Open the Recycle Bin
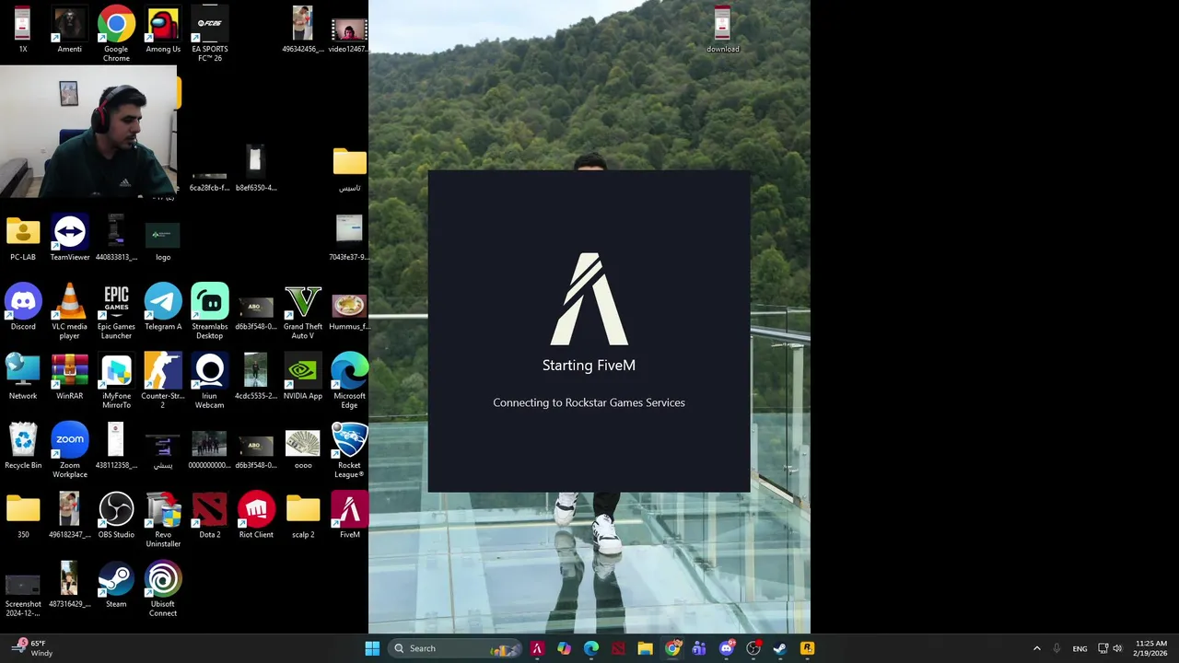1179x663 pixels. pyautogui.click(x=23, y=447)
